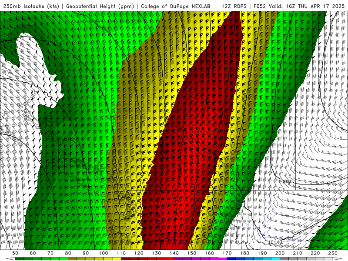
Task: Click the '10140' height contour label
Action: pyautogui.click(x=275, y=242)
